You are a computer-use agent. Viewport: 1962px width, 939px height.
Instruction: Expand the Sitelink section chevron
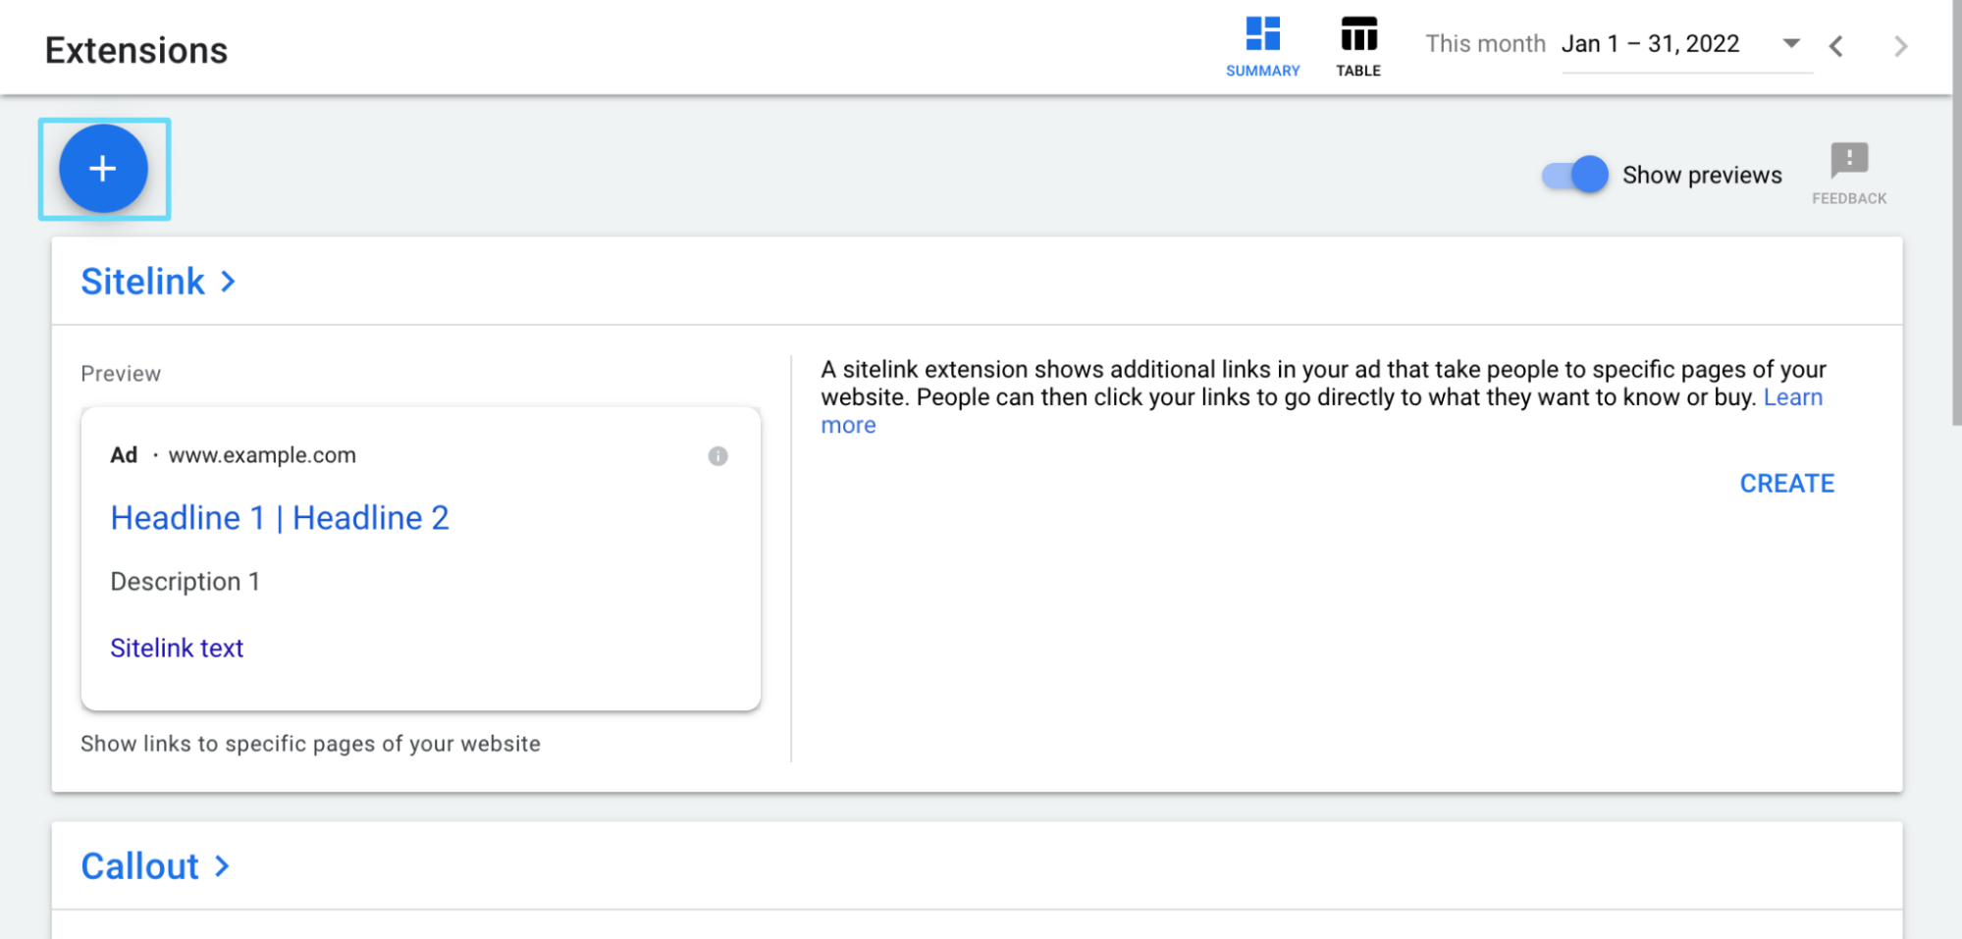coord(228,282)
